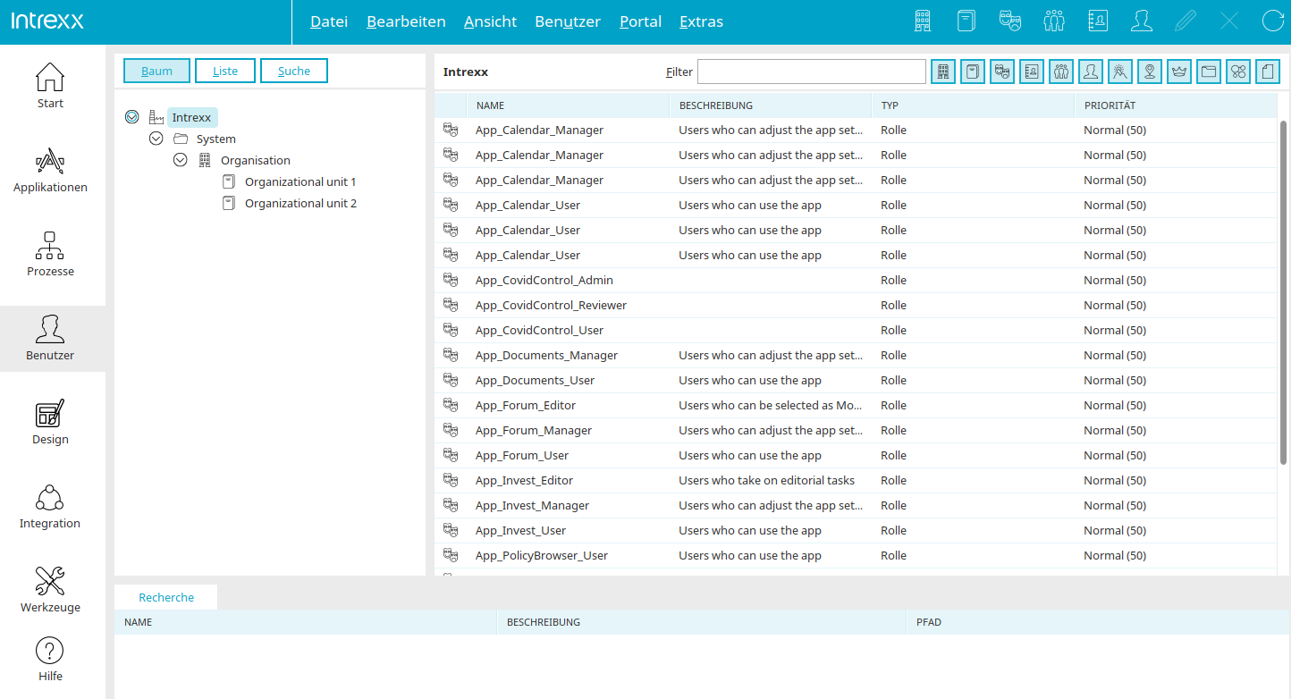1291x699 pixels.
Task: Toggle the four-circles filter button
Action: tap(1238, 72)
